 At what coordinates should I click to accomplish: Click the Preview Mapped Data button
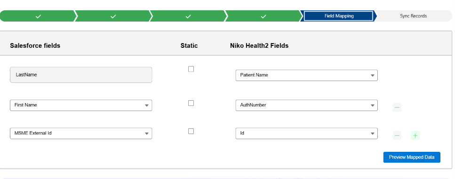pos(411,157)
